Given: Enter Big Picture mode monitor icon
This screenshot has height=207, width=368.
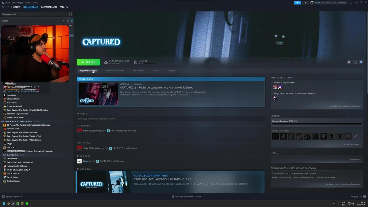Looking at the screenshot, I should click(x=351, y=3).
